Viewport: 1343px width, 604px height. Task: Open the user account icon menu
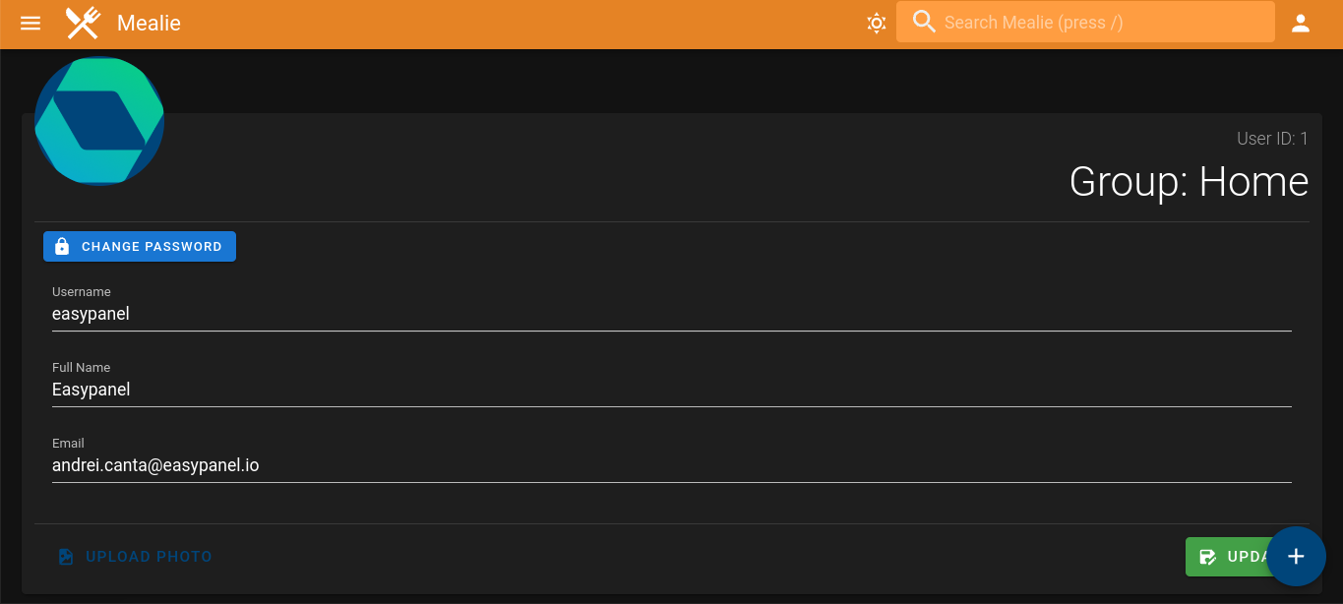(1301, 23)
